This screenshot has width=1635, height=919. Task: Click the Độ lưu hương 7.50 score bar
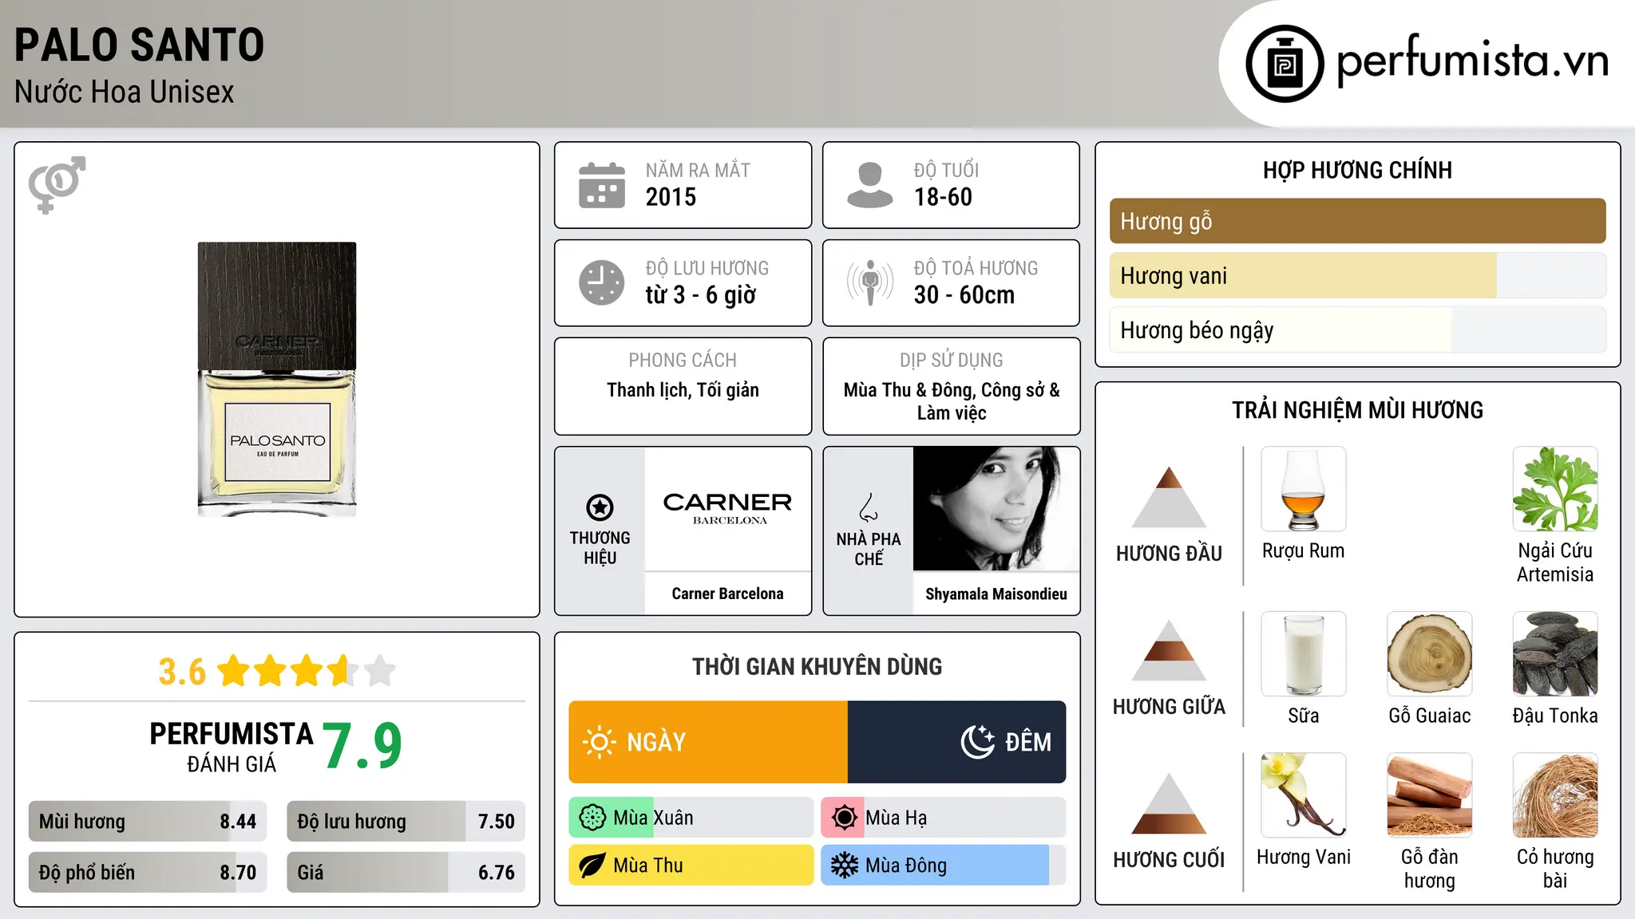tap(406, 821)
